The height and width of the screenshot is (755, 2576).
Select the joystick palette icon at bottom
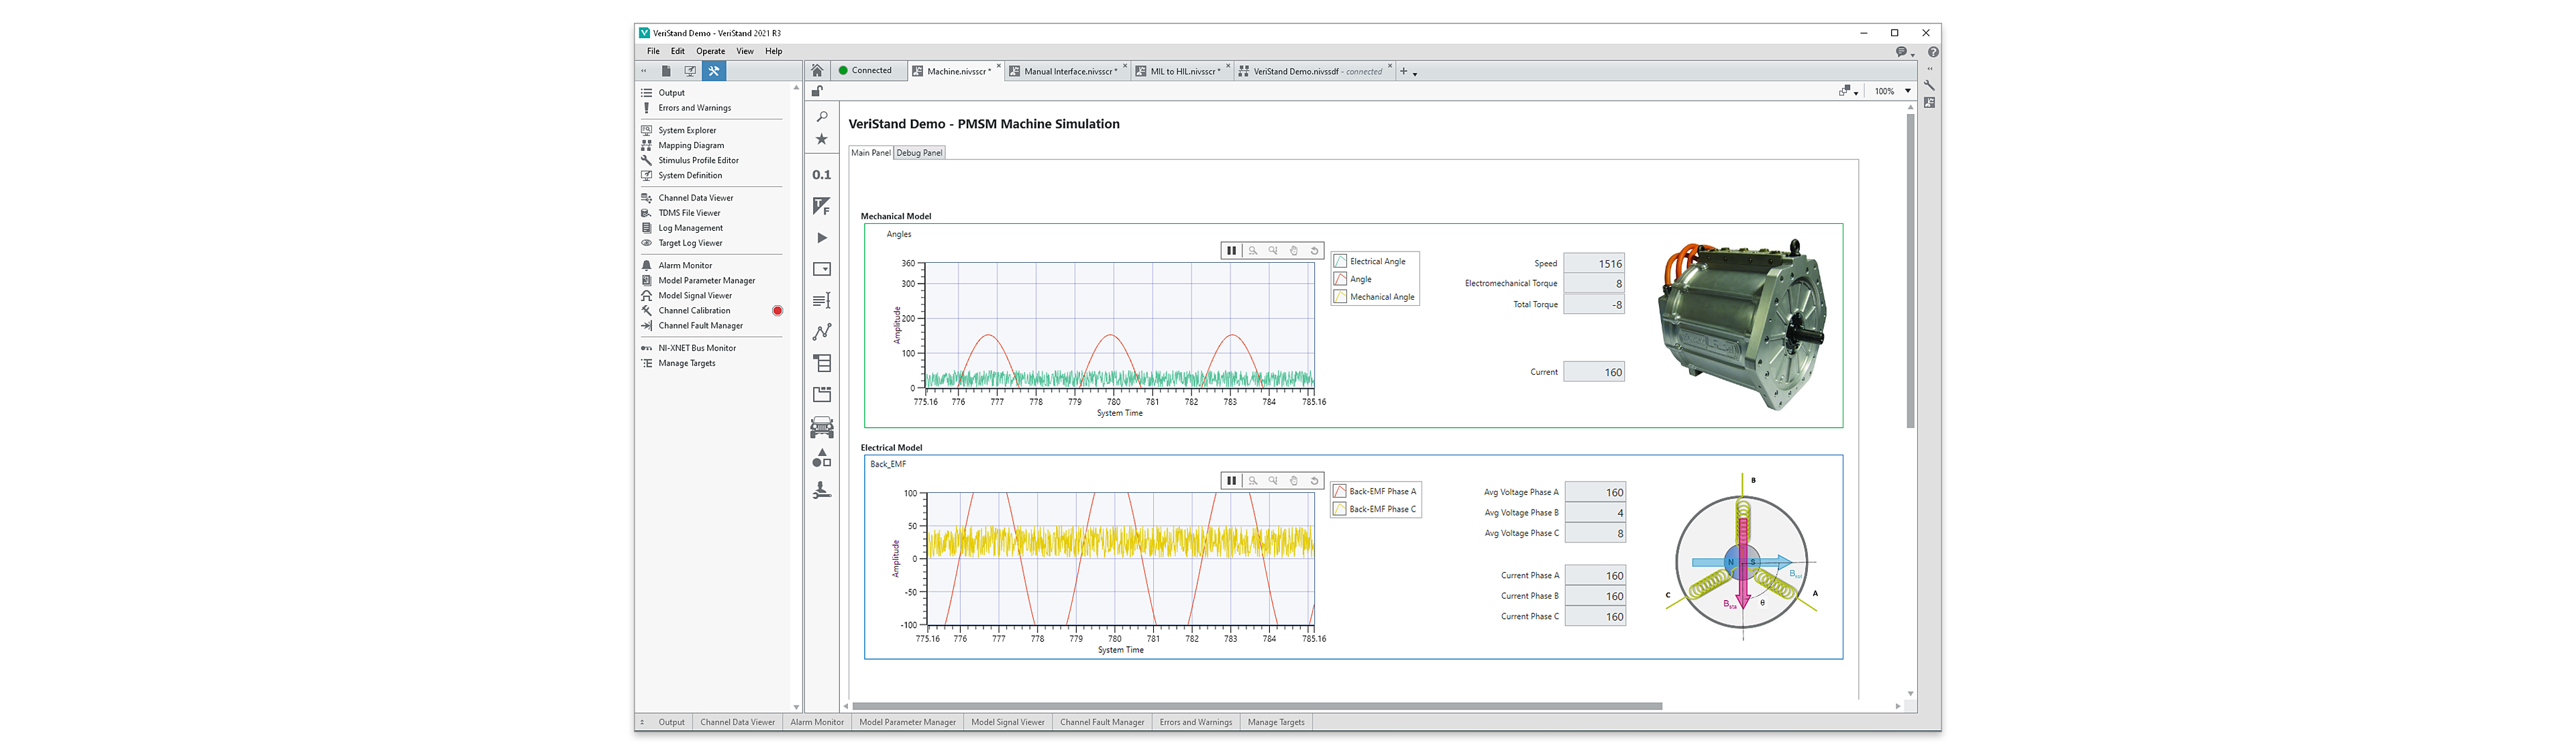click(822, 490)
